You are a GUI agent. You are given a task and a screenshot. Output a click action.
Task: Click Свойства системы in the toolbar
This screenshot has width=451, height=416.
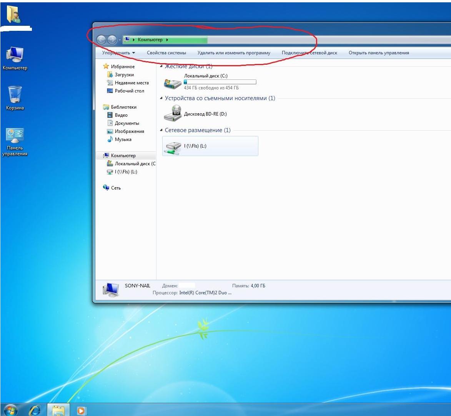click(x=166, y=53)
